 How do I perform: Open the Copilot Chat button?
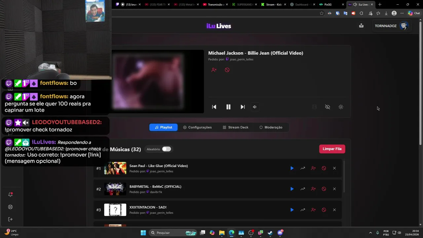pyautogui.click(x=414, y=13)
